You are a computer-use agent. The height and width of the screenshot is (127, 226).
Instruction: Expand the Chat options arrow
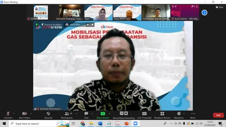[x=92, y=114]
